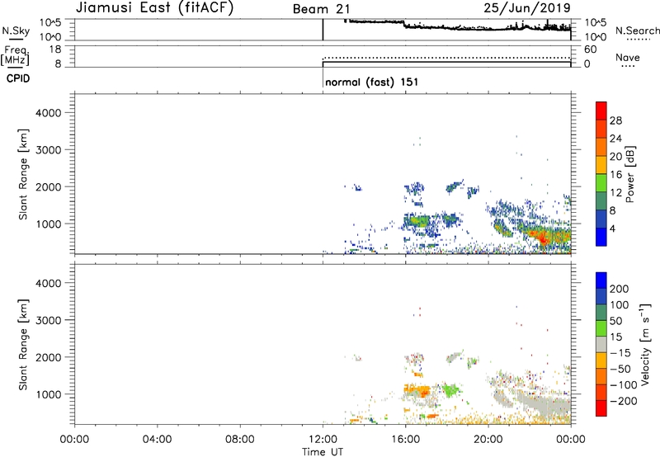
Task: Click the 'Velocity [m s-1]' colorbar label
Action: tap(646, 344)
